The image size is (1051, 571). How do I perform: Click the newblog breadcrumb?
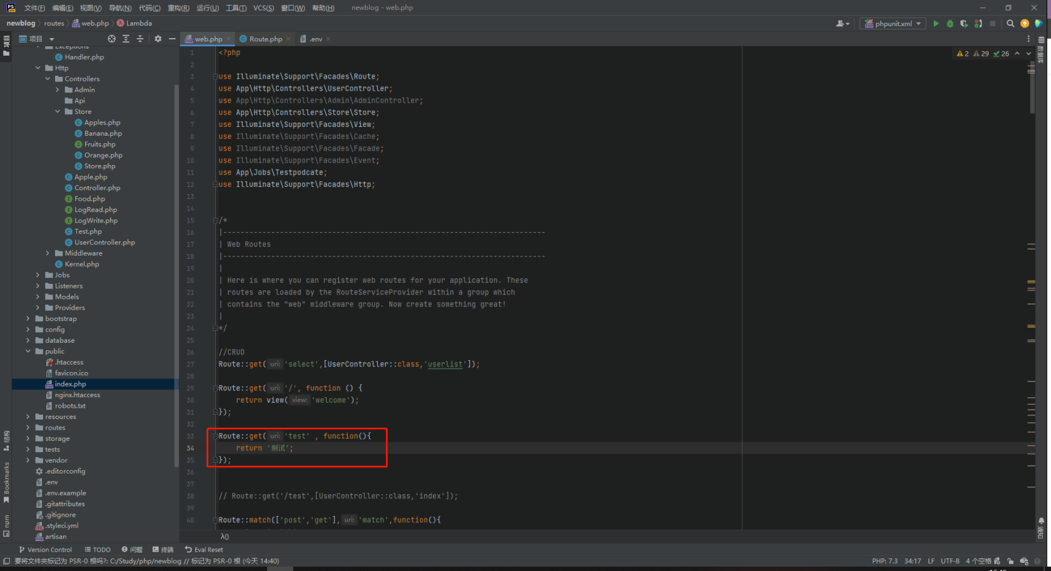(21, 24)
